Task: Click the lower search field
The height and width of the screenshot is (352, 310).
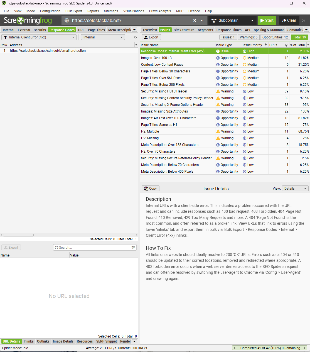Action: (x=95, y=248)
